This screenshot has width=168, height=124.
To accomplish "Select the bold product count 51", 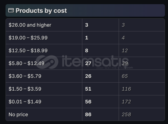I will click(88, 89).
